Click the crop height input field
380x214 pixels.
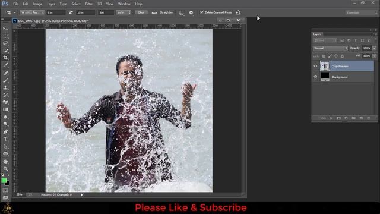[85, 12]
